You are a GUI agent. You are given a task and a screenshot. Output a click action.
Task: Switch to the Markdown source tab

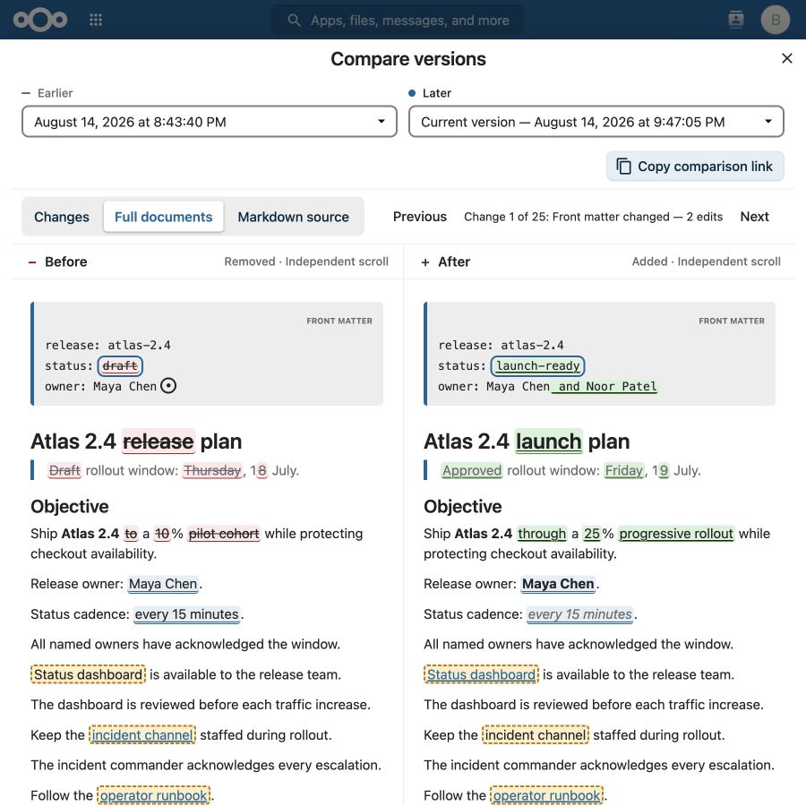click(293, 217)
